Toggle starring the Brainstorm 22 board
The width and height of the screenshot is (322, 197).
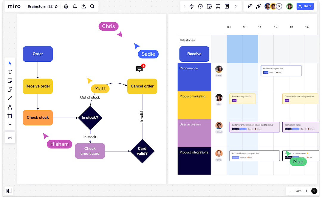coord(56,6)
